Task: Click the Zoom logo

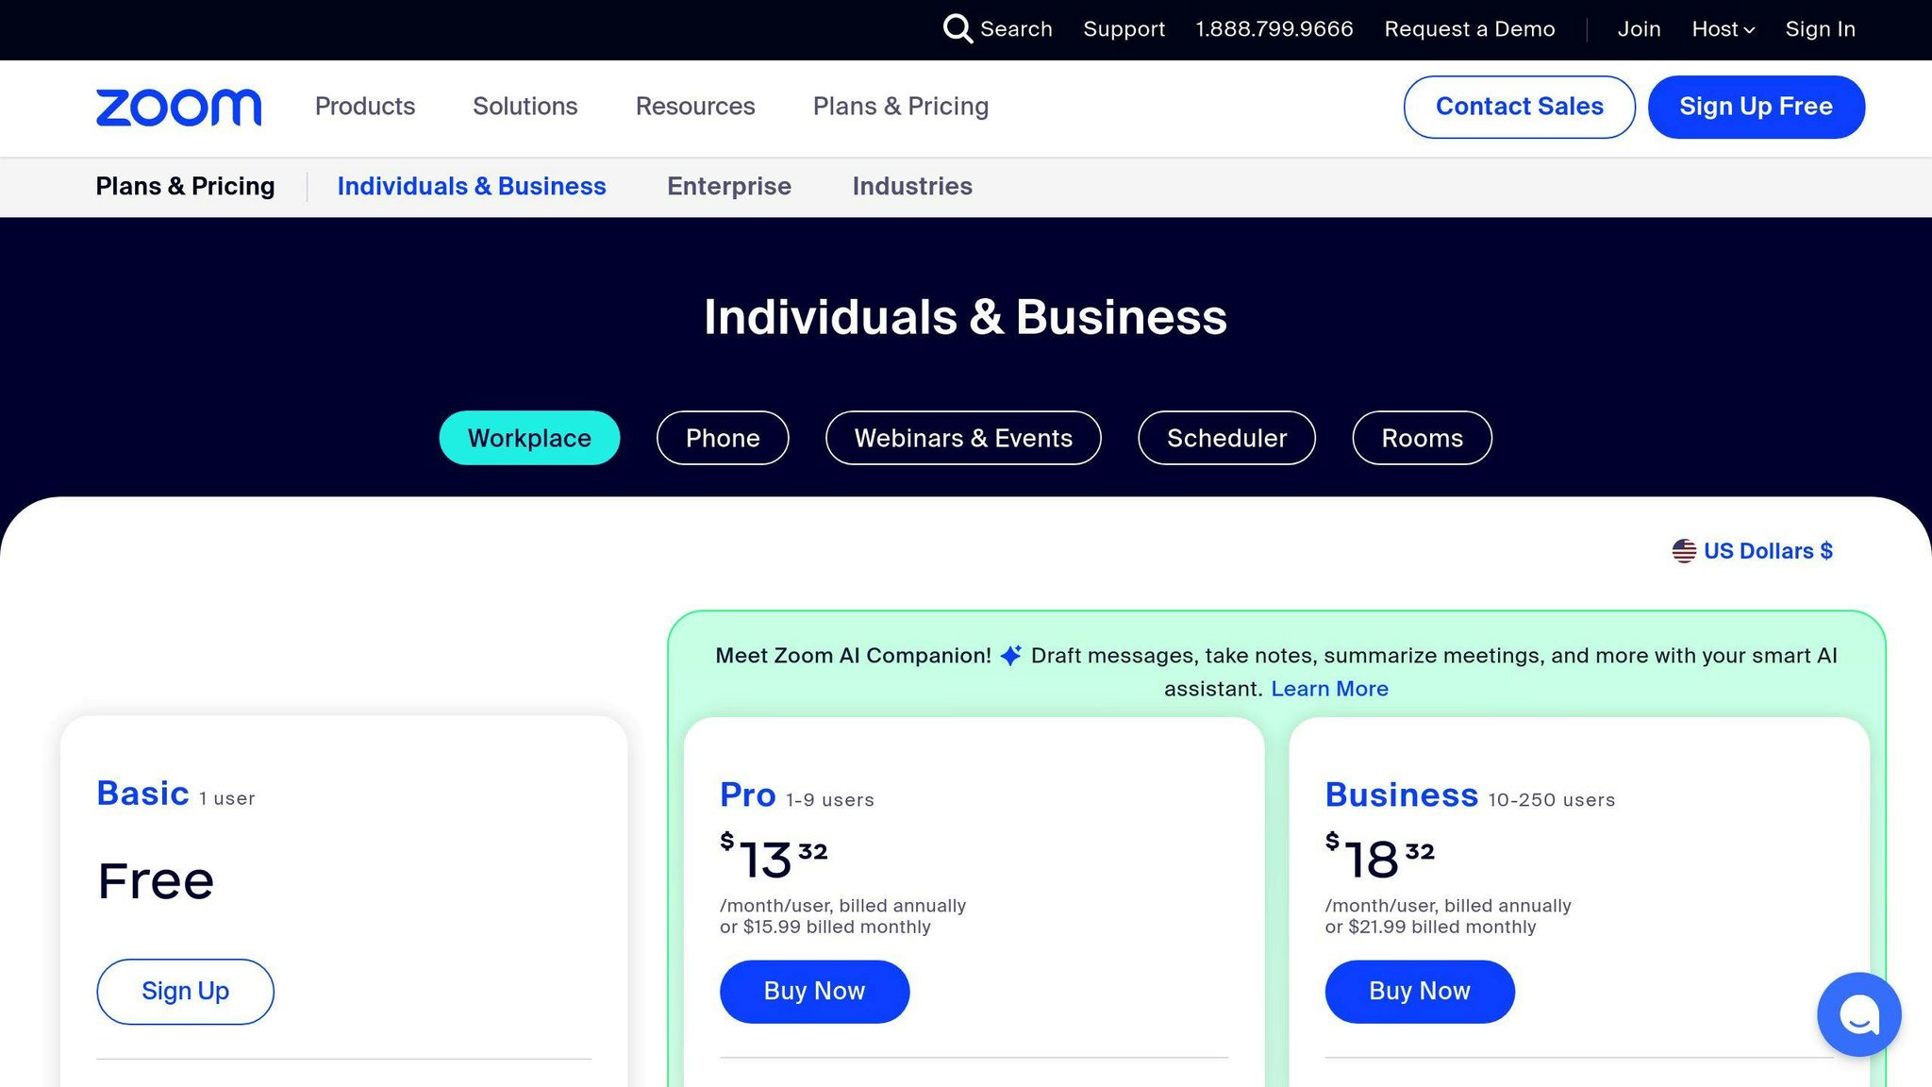Action: pos(178,108)
